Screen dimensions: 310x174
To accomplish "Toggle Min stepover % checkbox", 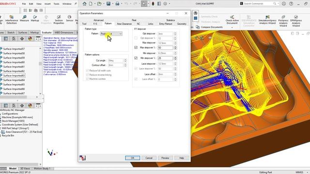I will [x=136, y=58].
